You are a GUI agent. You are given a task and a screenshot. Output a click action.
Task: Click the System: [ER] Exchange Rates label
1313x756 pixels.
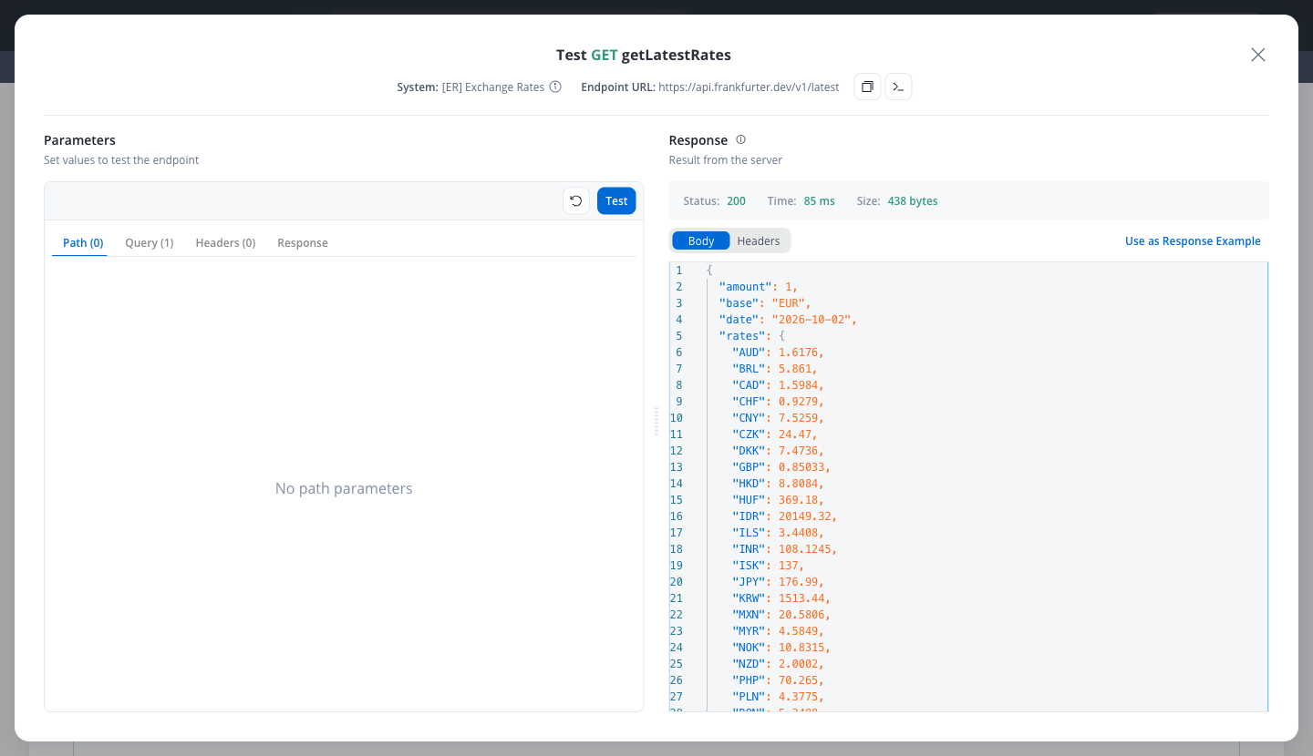click(470, 87)
